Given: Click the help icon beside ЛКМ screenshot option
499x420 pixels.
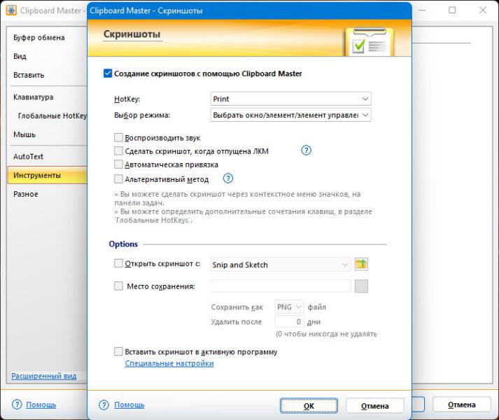Looking at the screenshot, I should point(306,150).
